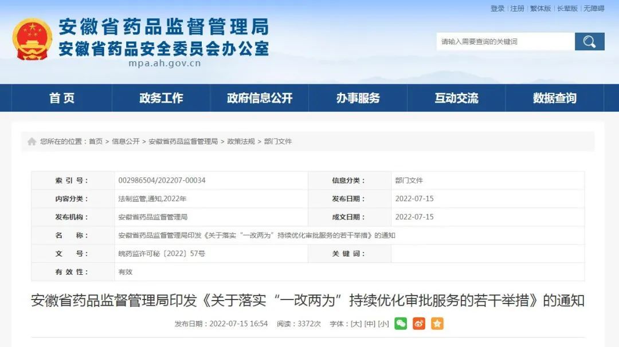Click the keyword search input field
The image size is (619, 347).
(x=504, y=41)
